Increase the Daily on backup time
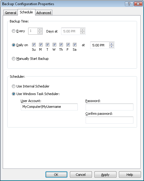This screenshot has width=144, height=181. click(x=111, y=44)
